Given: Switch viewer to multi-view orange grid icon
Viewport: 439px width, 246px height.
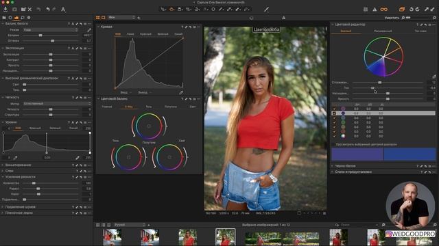Looking at the screenshot, I should [x=97, y=18].
